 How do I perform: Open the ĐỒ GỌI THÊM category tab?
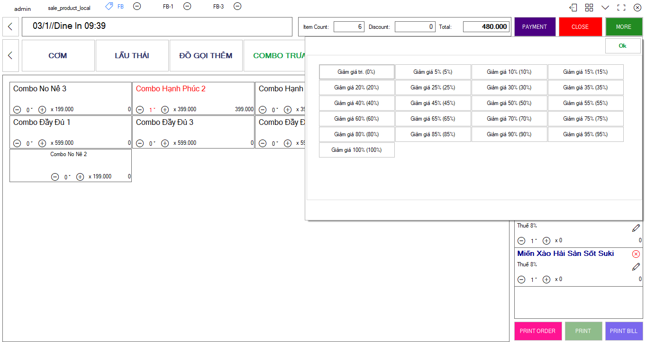pyautogui.click(x=206, y=56)
